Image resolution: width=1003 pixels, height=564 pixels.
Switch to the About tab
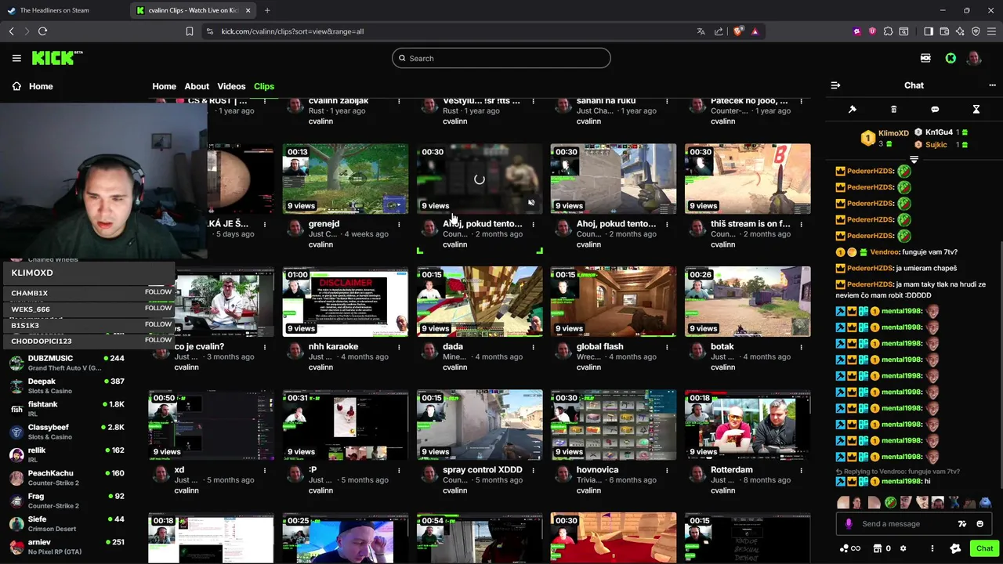coord(197,86)
